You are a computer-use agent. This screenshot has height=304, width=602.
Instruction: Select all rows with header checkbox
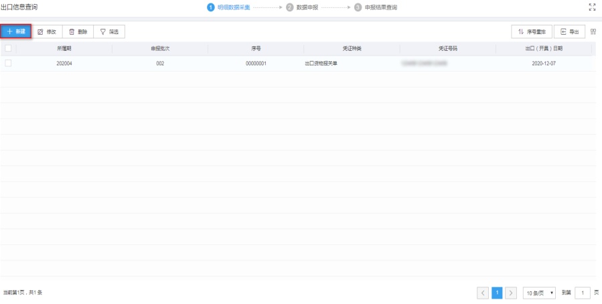click(8, 48)
